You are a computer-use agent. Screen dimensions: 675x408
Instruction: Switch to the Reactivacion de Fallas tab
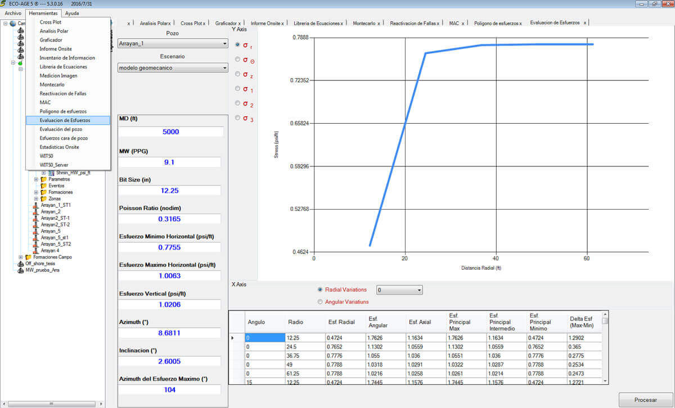(x=412, y=23)
